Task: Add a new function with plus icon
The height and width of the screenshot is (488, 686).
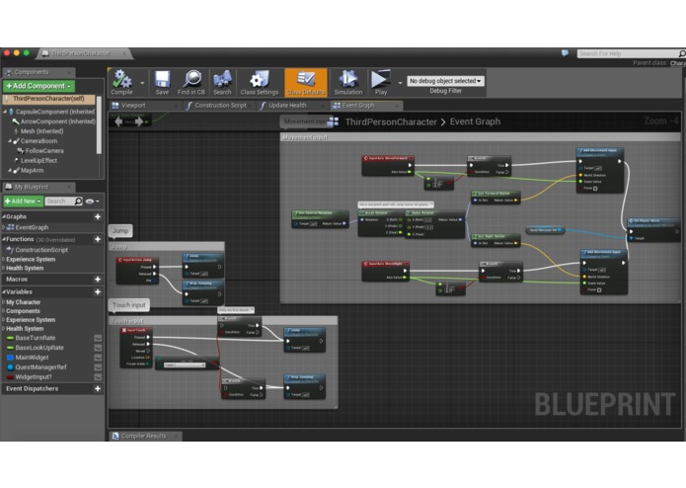Action: coord(98,239)
